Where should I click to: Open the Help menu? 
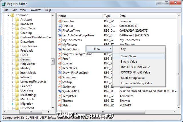48,10
